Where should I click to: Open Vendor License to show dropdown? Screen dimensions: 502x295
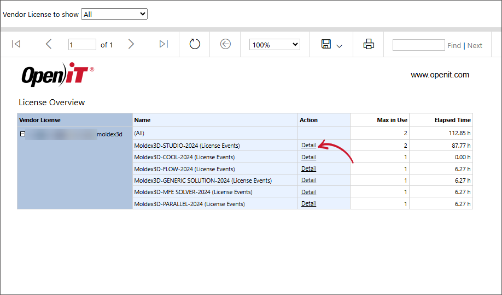pos(114,14)
